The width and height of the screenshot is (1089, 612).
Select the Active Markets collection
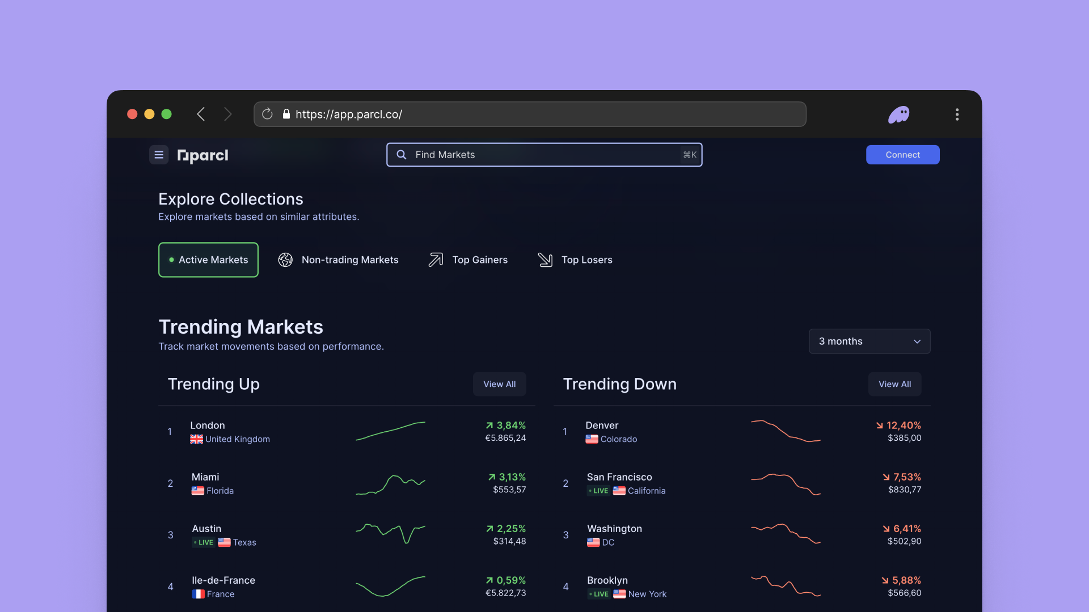pos(208,260)
